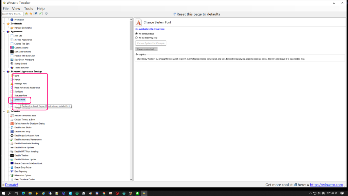This screenshot has height=196, width=348.
Task: Open Task View from taskbar
Action: point(16,193)
